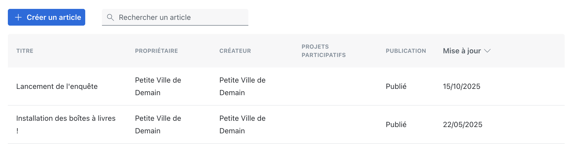Click the "Créer un article" button label
This screenshot has width=572, height=149.
click(54, 18)
